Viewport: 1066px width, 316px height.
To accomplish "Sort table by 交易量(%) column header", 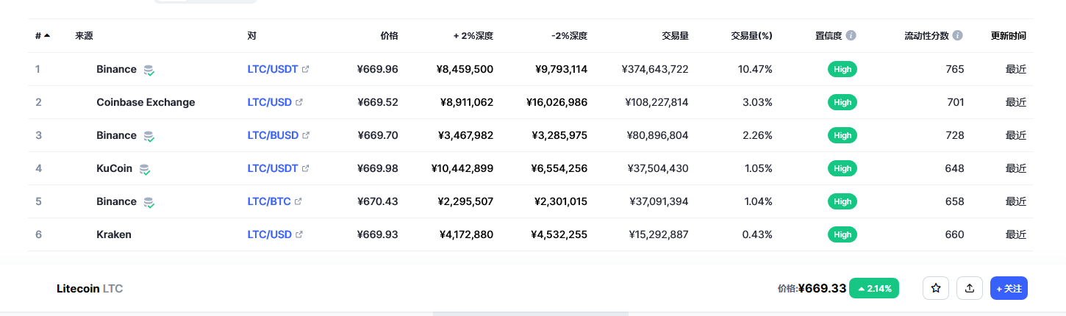I will (751, 35).
